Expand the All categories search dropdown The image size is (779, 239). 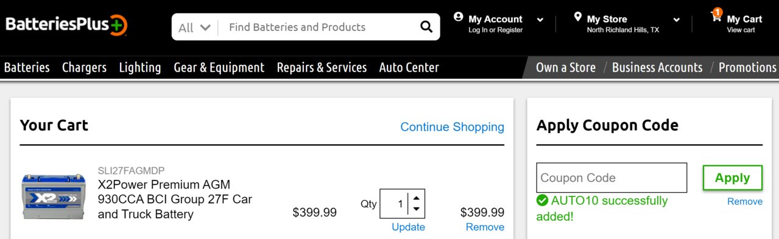pos(194,27)
